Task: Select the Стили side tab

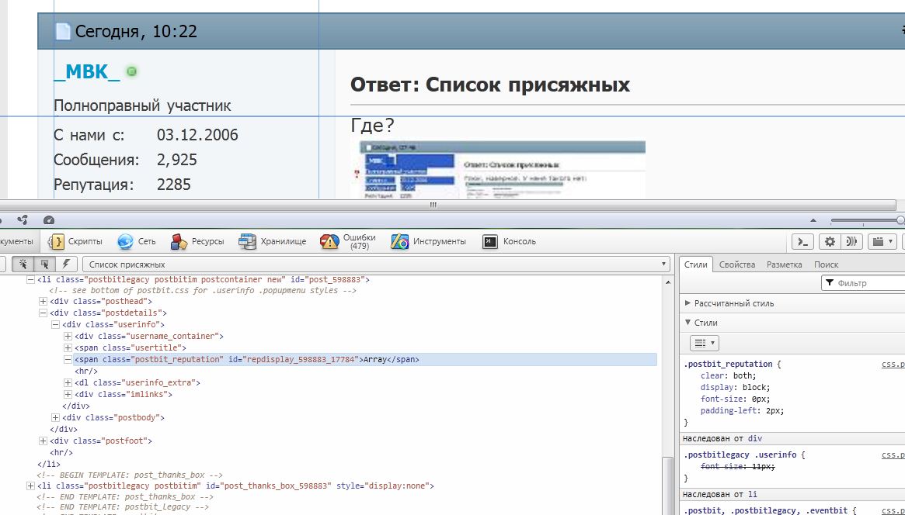Action: [x=695, y=264]
